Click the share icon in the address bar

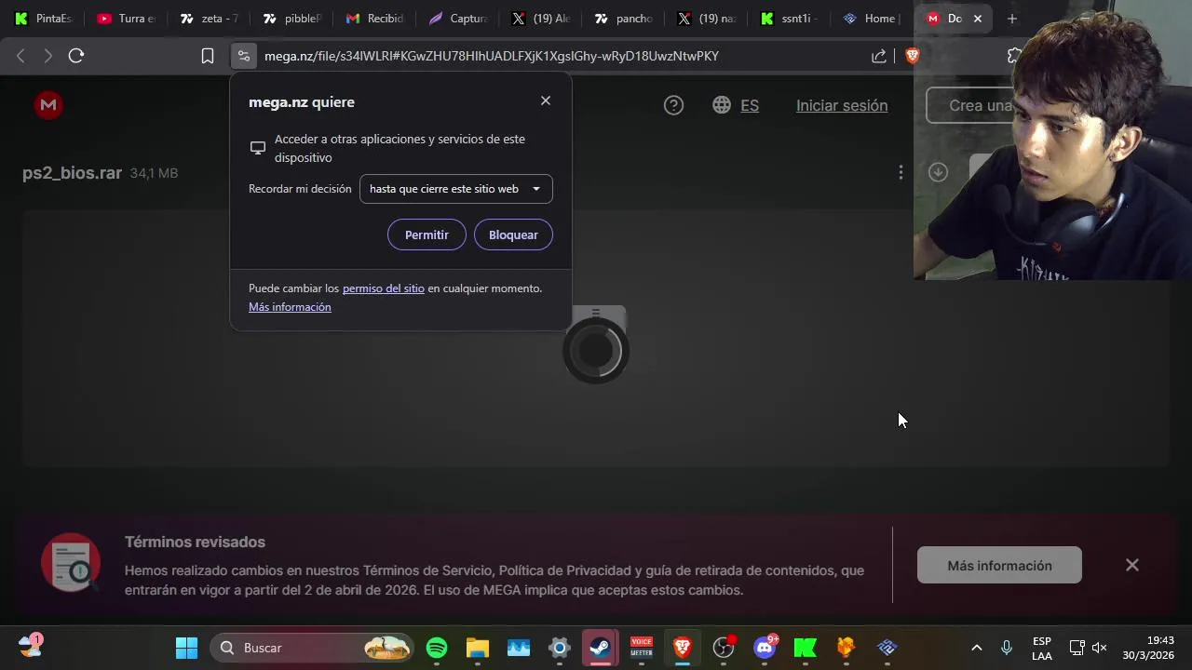pyautogui.click(x=879, y=56)
